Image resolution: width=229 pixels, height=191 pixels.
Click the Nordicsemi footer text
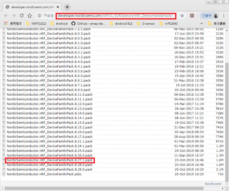[x=213, y=184]
